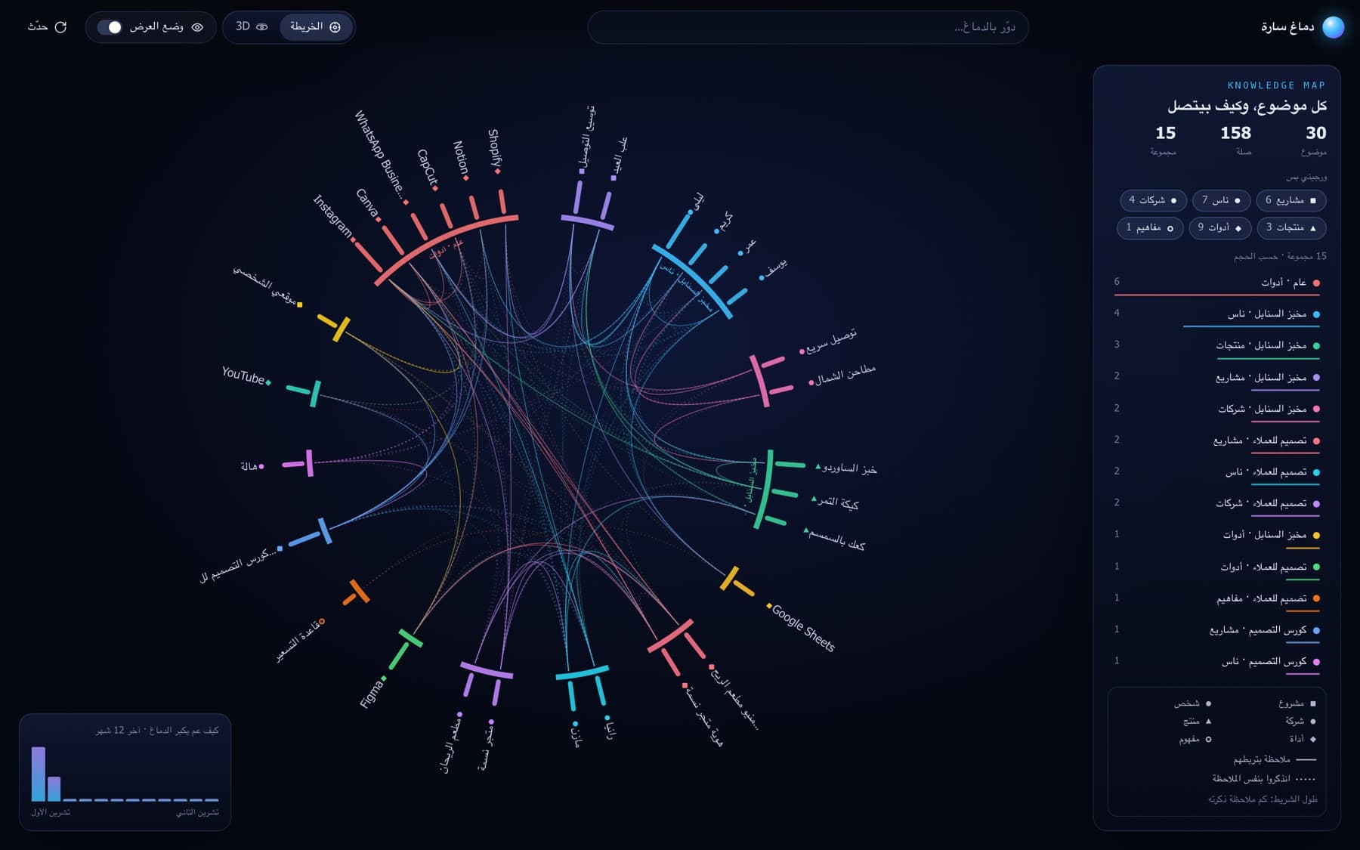Open the كورس التصميم · ناس group row
Viewport: 1360px width, 850px height.
coord(1216,663)
